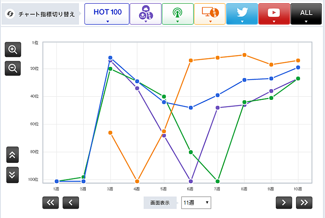Image resolution: width=325 pixels, height=218 pixels.
Task: Toggle the YouTube chart metric
Action: [x=274, y=14]
